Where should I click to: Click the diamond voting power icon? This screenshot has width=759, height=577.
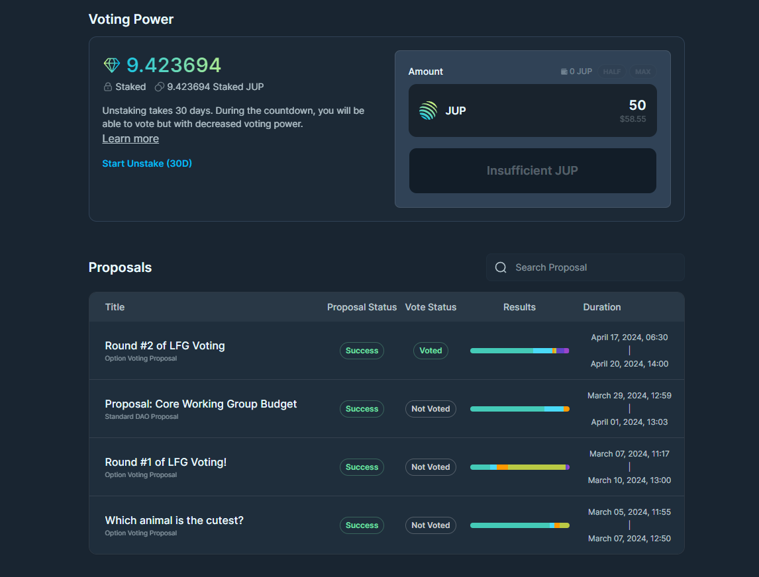111,65
